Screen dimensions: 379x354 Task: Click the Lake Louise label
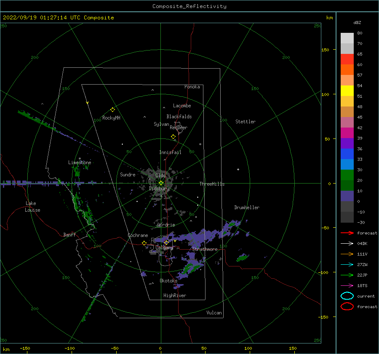(32, 207)
